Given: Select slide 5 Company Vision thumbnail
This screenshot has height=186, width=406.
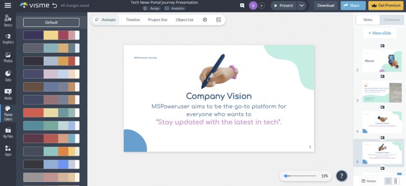Looking at the screenshot, I should tap(382, 153).
